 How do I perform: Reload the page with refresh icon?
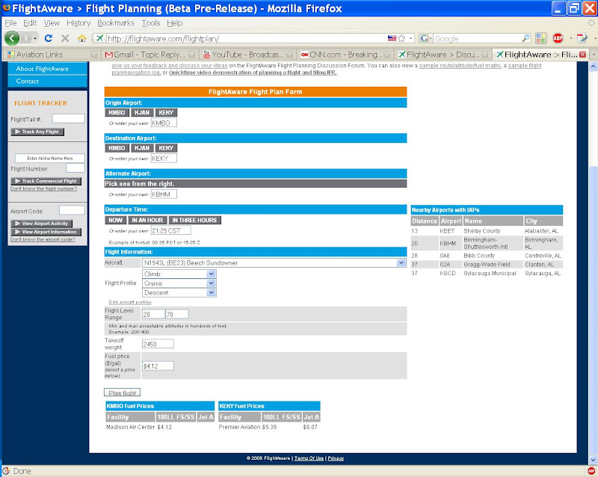(x=48, y=38)
